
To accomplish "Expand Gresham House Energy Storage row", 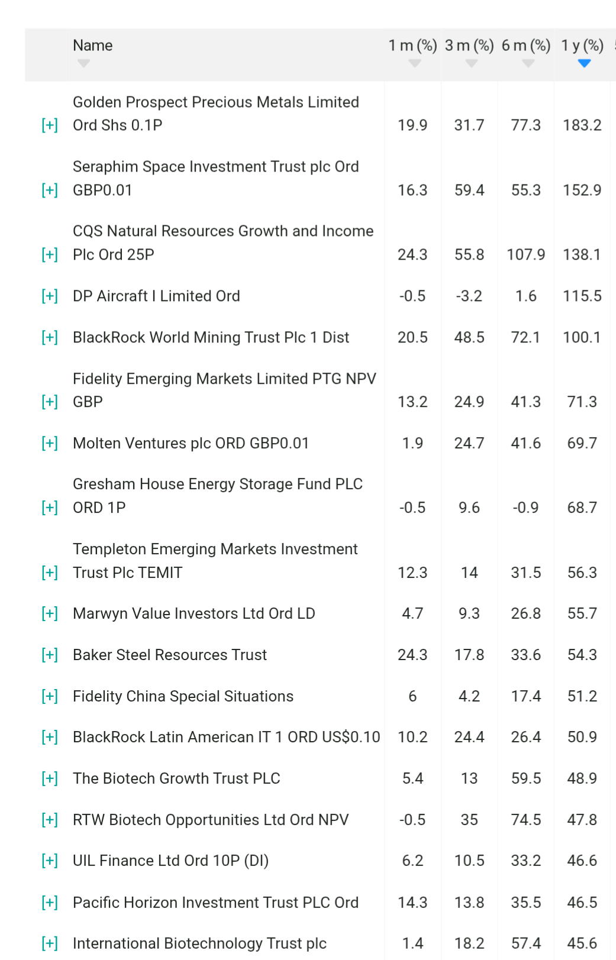I will click(x=50, y=508).
